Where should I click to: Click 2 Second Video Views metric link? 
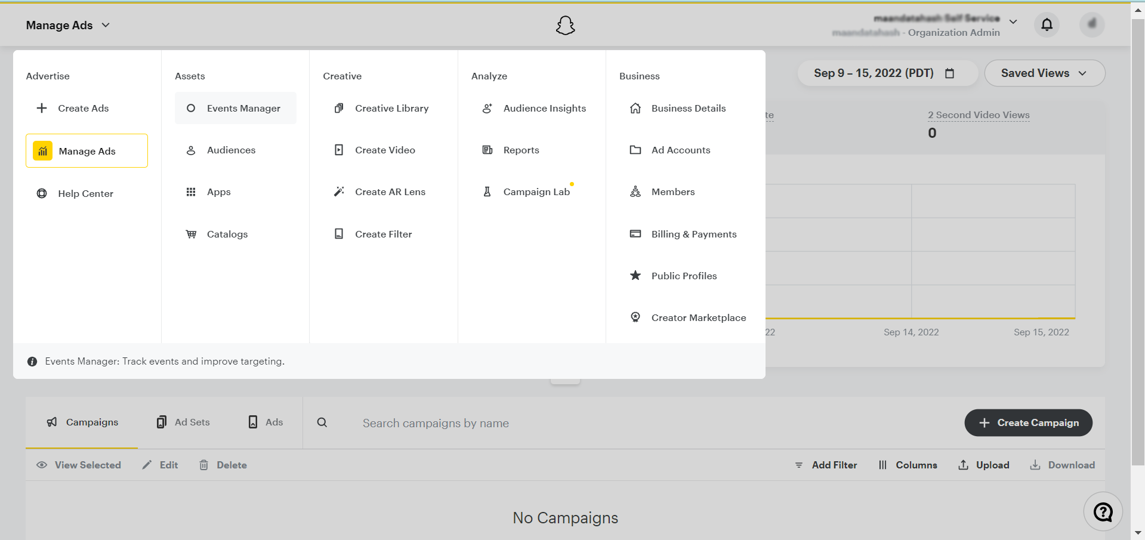click(x=979, y=115)
